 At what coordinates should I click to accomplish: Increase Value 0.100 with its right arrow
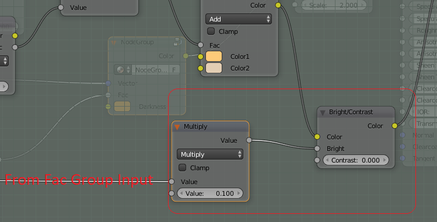(239, 193)
